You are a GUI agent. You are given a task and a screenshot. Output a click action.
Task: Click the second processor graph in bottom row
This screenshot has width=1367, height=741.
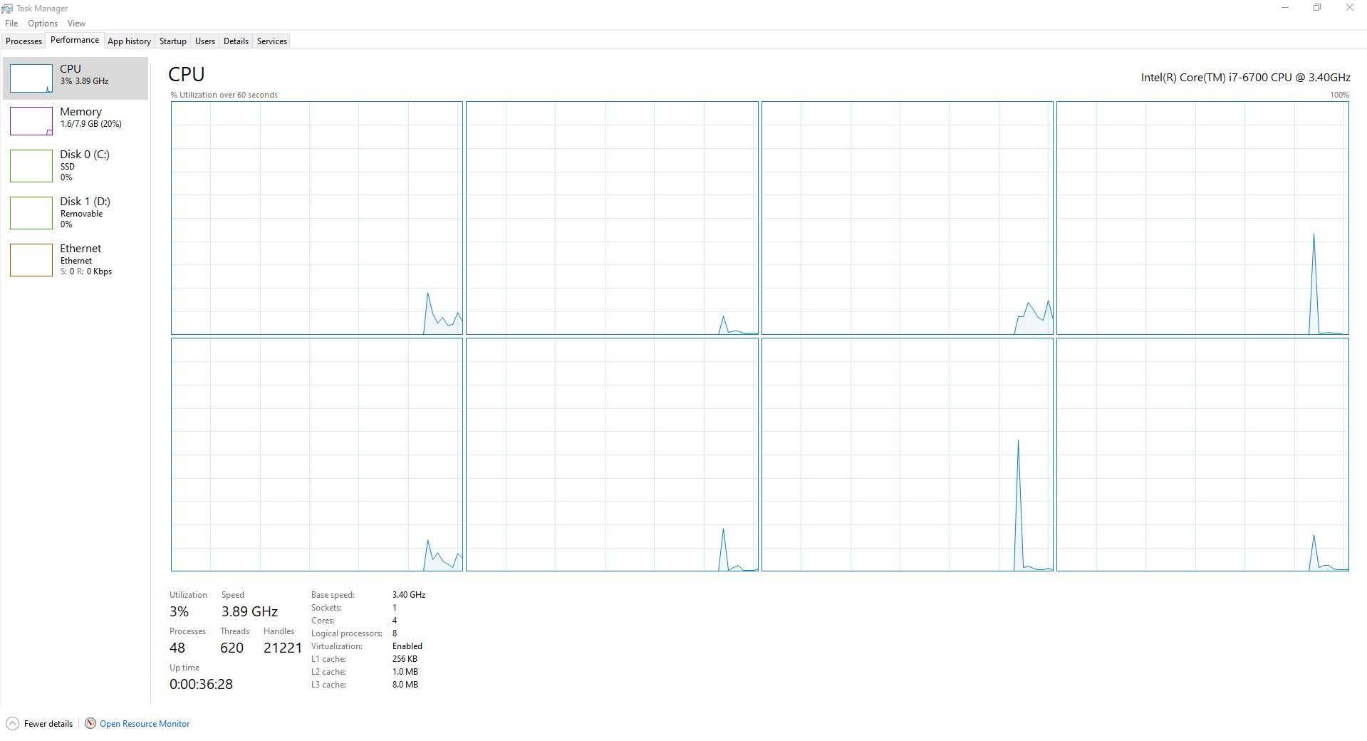[x=612, y=455]
